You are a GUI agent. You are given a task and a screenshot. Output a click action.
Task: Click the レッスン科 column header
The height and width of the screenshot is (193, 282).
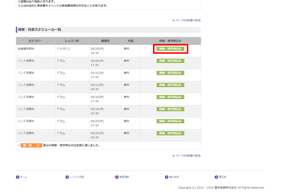(72, 41)
